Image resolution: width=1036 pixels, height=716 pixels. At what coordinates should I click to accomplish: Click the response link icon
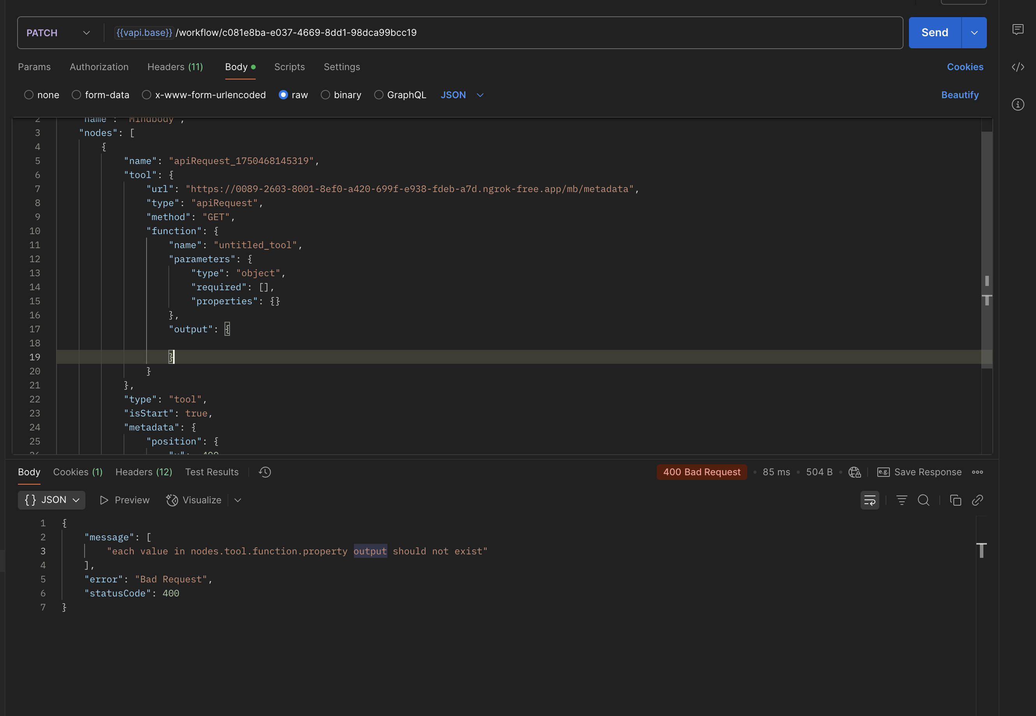pyautogui.click(x=977, y=500)
